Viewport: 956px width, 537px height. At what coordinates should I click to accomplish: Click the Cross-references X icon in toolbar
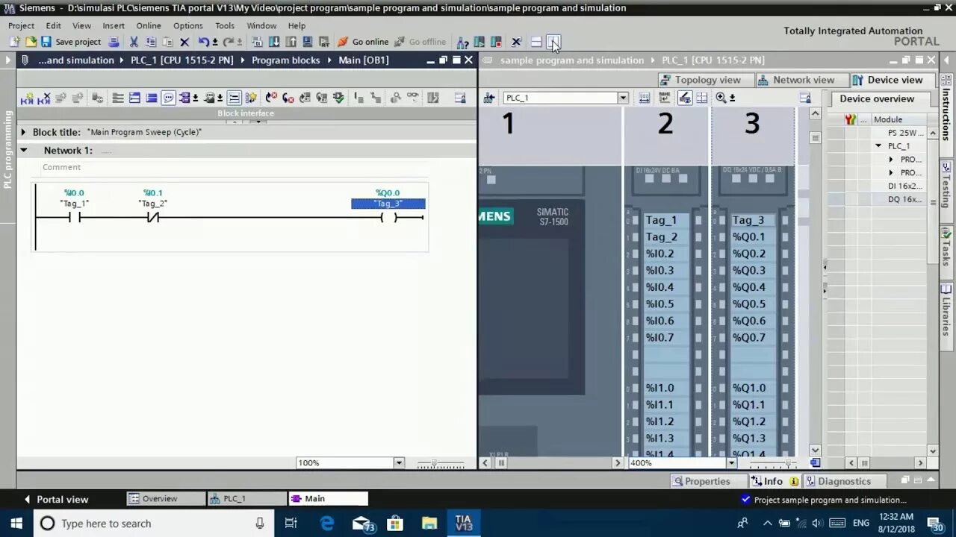[x=516, y=43]
